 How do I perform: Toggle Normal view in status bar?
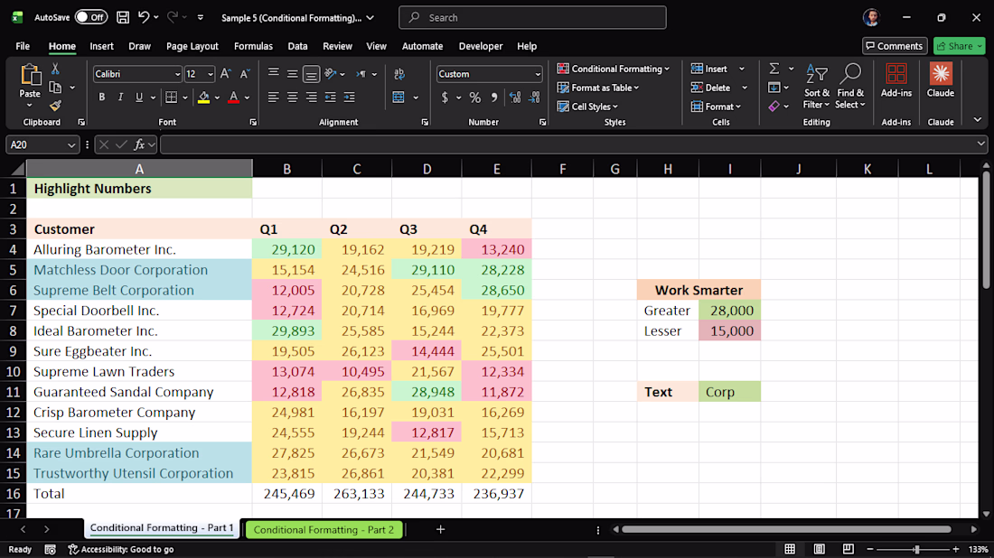790,549
